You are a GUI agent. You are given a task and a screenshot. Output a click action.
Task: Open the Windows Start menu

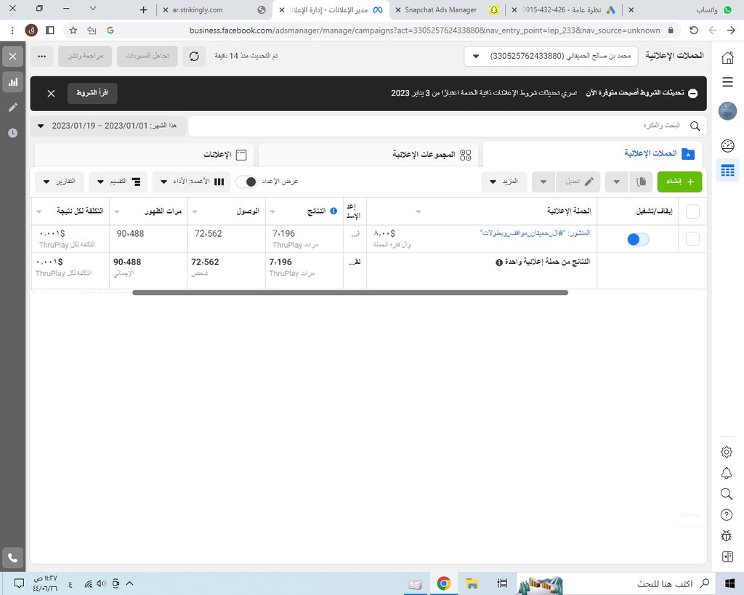pos(729,583)
